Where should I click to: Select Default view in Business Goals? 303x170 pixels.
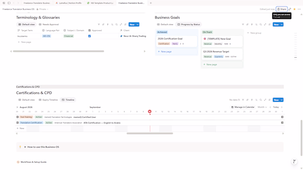point(165,25)
